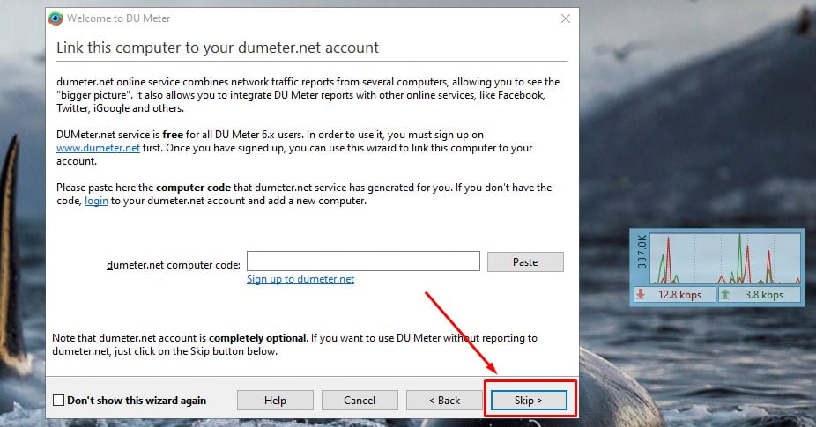Click the red download arrow in meter widget
Viewport: 816px width, 427px height.
(641, 294)
